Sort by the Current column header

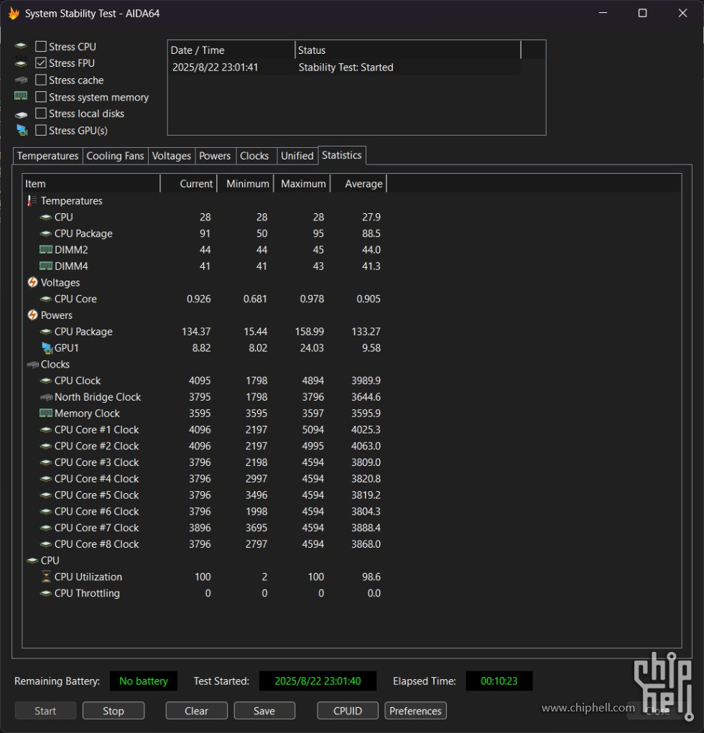point(188,184)
